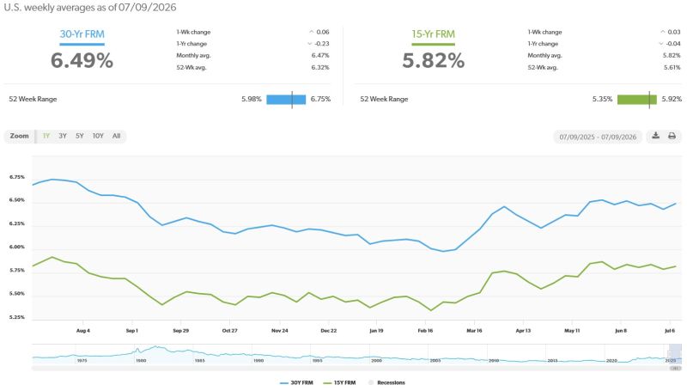Toggle the 15Y FRM legend series
The width and height of the screenshot is (687, 391).
(339, 382)
